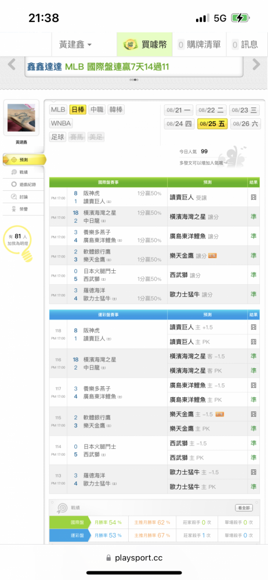Click prediction 西武獅 主 −1.5
268x580 pixels.
point(188,443)
